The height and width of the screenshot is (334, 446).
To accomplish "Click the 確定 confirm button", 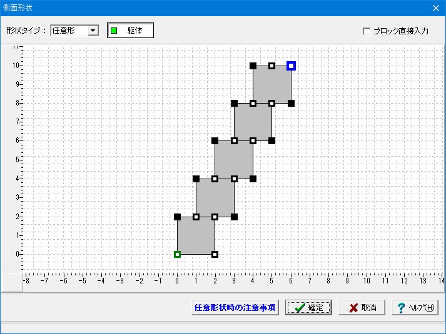I will (x=308, y=308).
